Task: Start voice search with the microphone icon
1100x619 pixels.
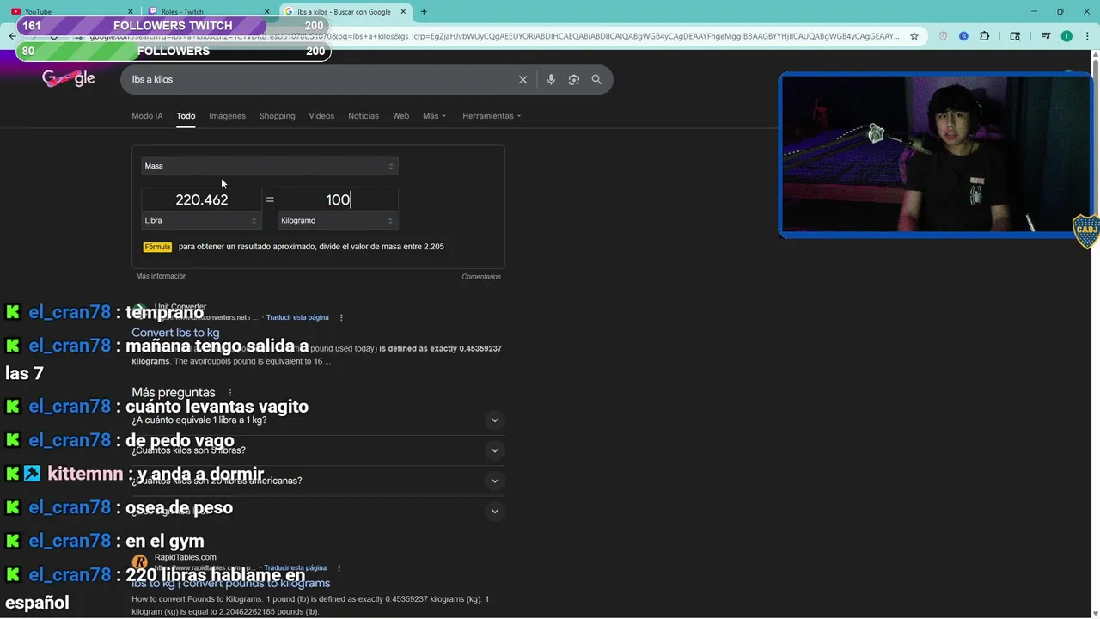Action: [551, 79]
